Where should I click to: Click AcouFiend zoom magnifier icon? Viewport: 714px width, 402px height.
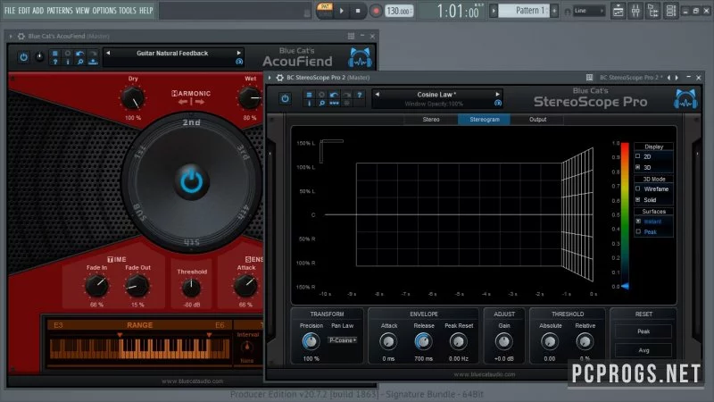tap(80, 62)
